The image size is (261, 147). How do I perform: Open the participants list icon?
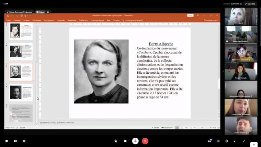[209, 141]
